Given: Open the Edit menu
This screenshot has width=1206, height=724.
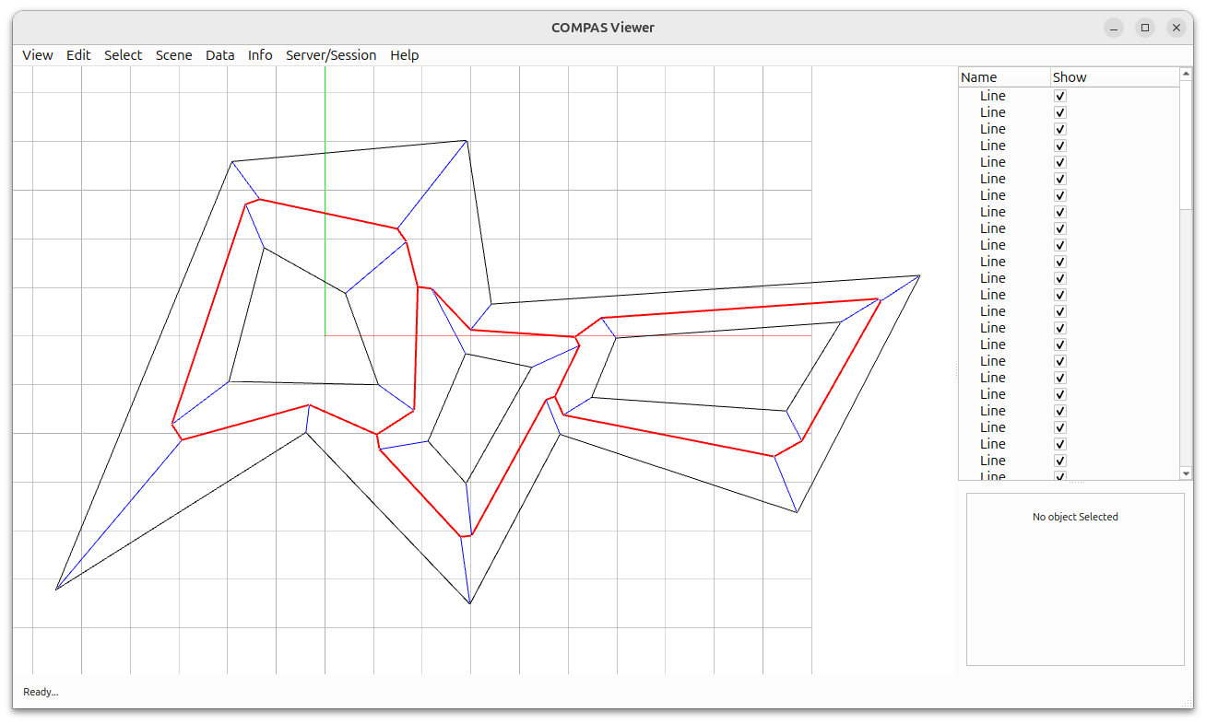Looking at the screenshot, I should click(x=78, y=55).
